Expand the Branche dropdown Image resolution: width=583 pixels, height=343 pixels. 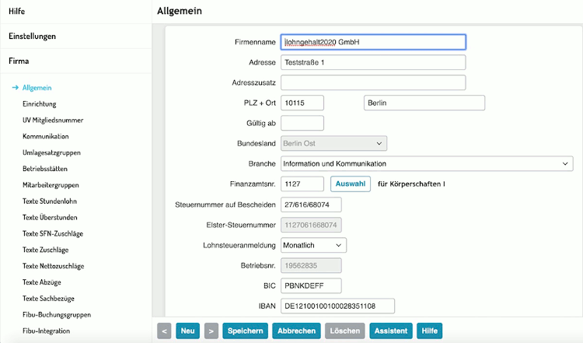tap(427, 163)
